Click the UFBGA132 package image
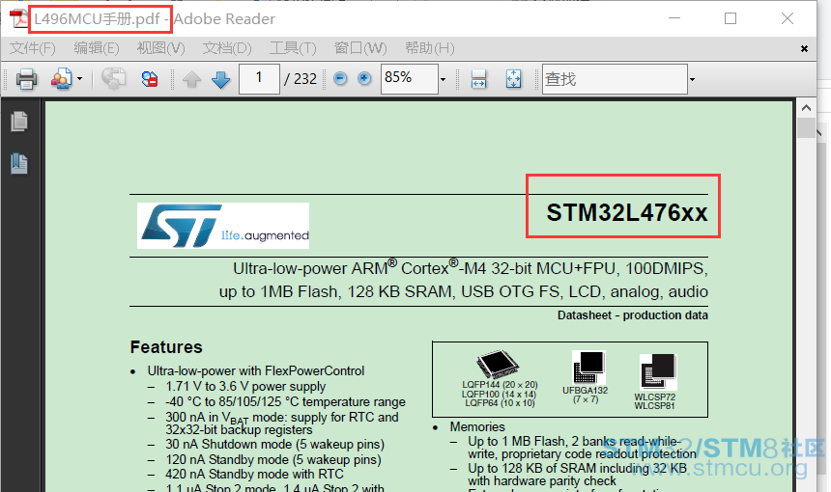 (588, 367)
